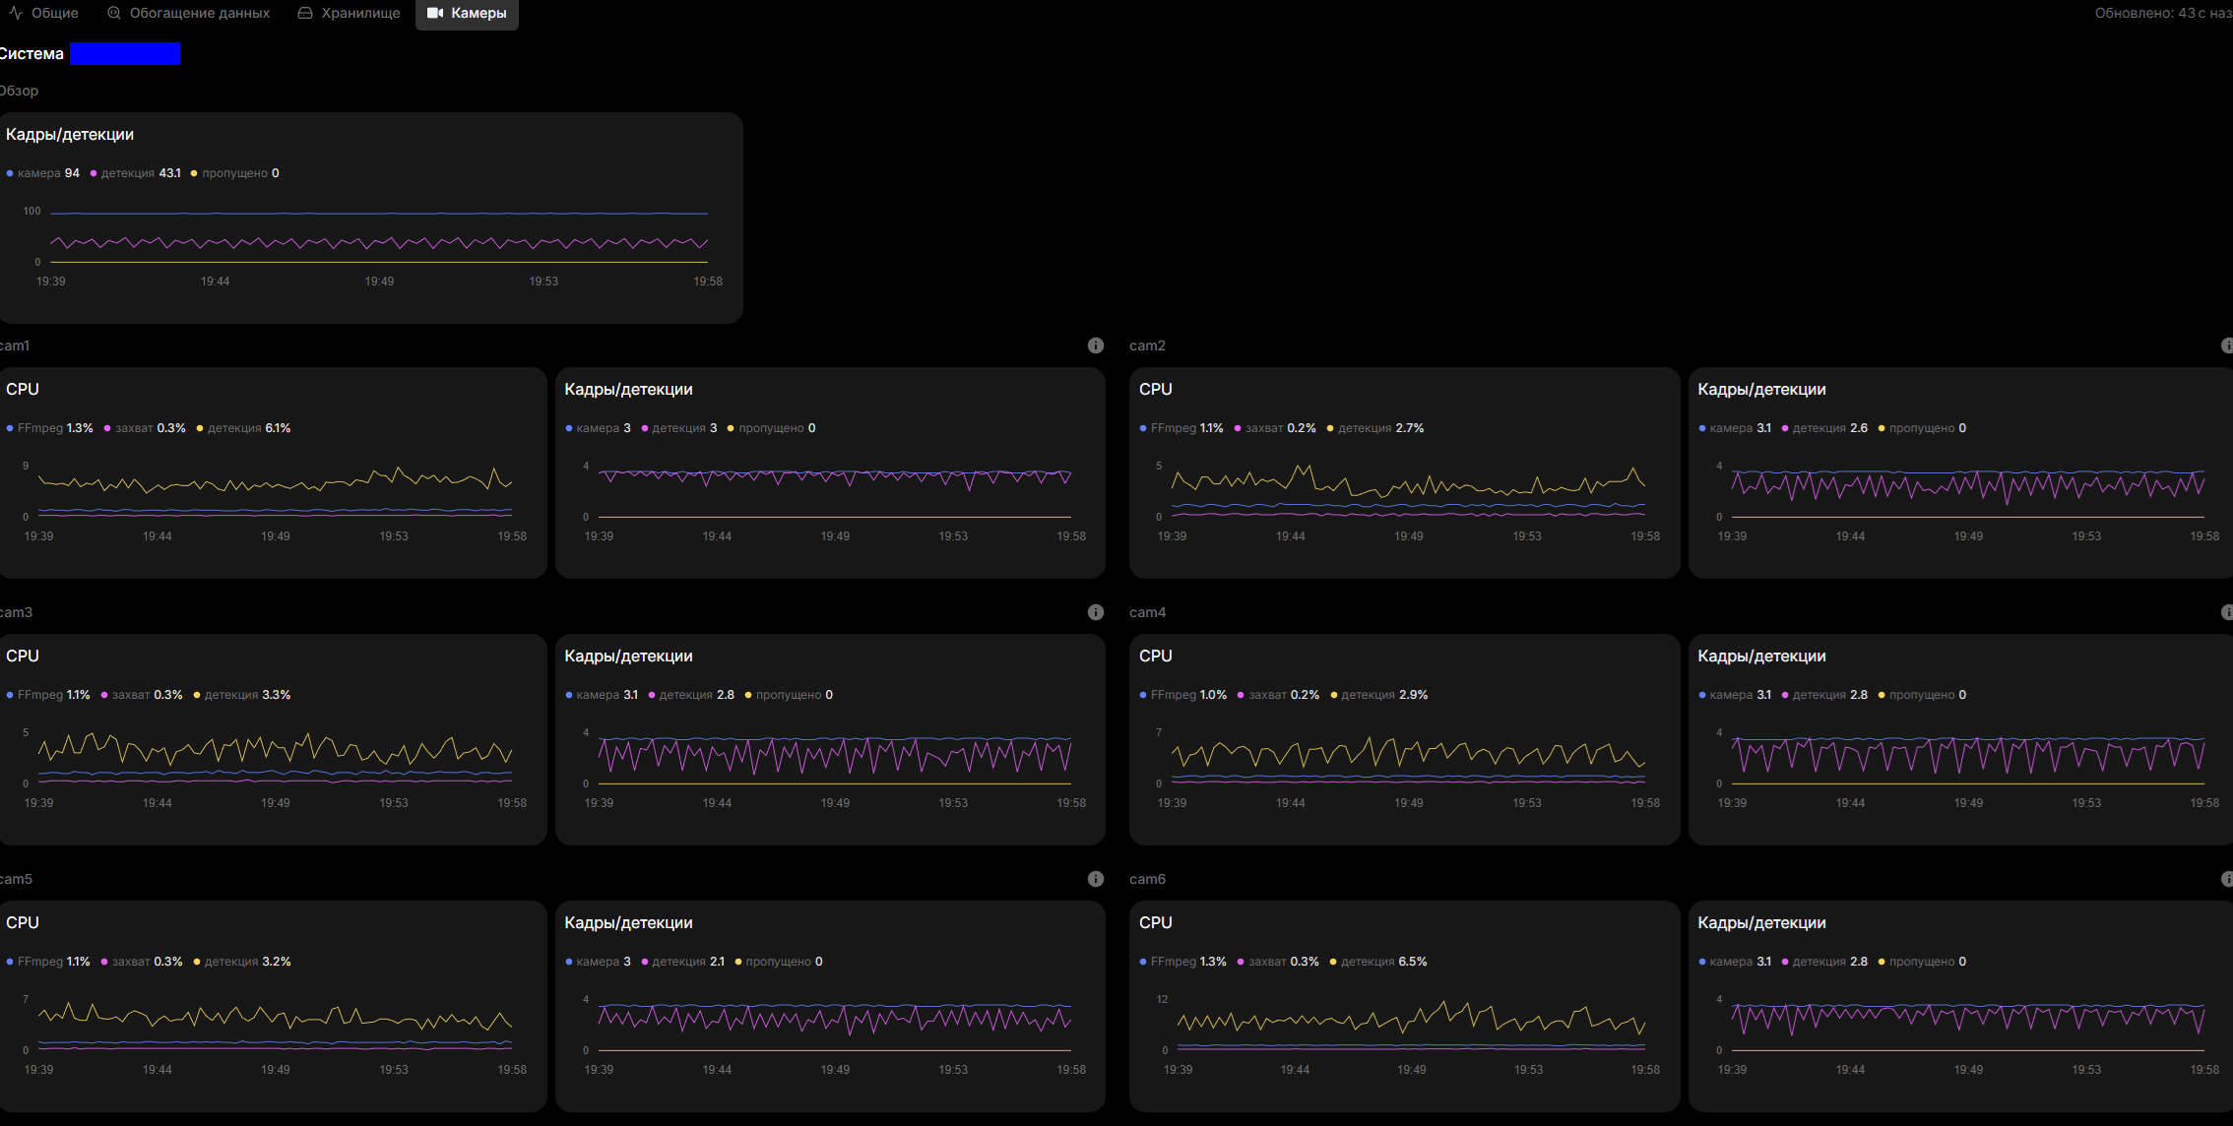Click the Обновлено timestamp text

[2161, 13]
